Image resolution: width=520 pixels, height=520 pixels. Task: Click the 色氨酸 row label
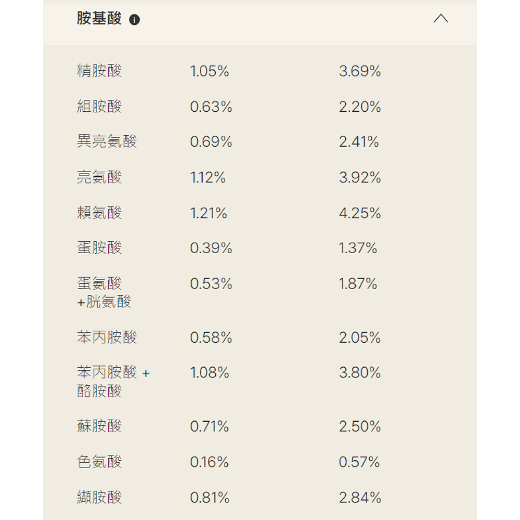click(99, 462)
